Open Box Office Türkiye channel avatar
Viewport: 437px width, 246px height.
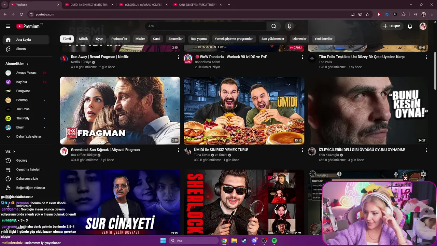pos(64,151)
